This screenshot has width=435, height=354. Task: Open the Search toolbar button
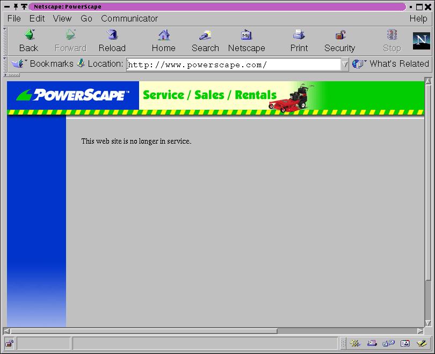click(205, 41)
